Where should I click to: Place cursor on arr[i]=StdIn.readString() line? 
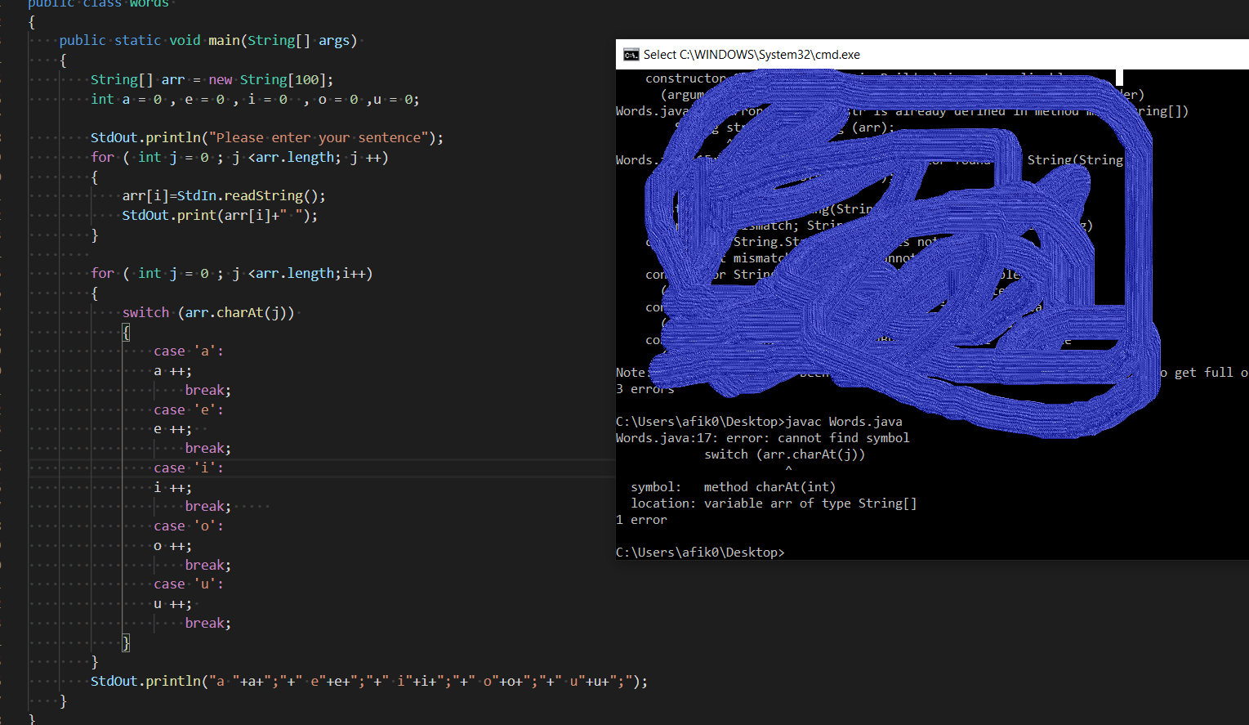[x=224, y=195]
